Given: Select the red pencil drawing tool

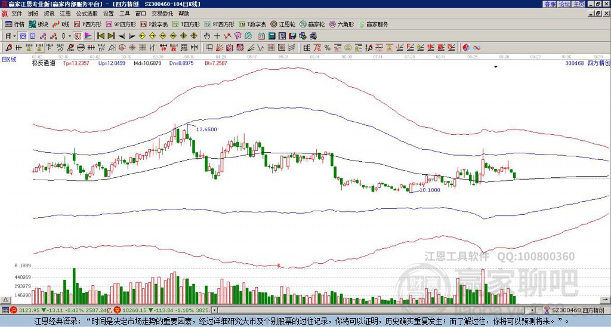Looking at the screenshot, I should tap(8, 48).
